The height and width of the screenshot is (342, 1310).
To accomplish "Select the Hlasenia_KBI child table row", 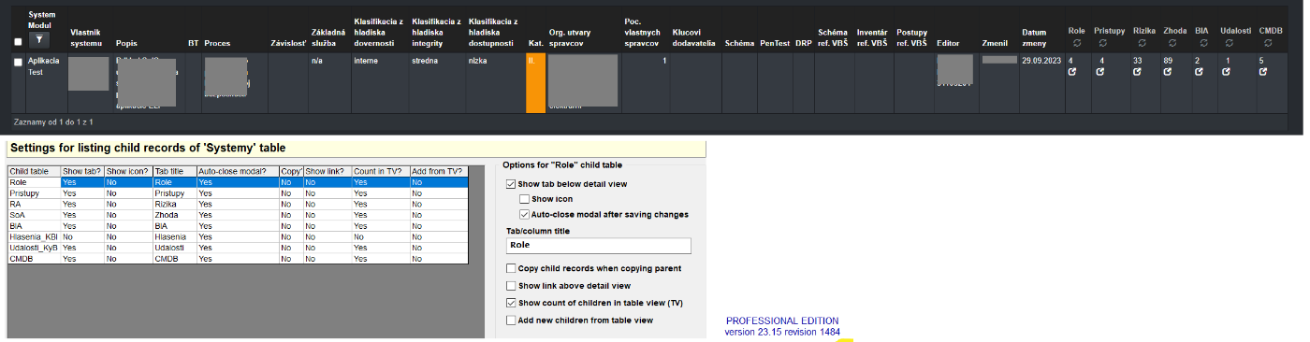I will point(237,238).
